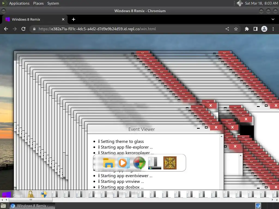Viewport: 279px width, 209px height.
Task: Click the Event Viewer scroll-up arrow
Action: point(221,137)
